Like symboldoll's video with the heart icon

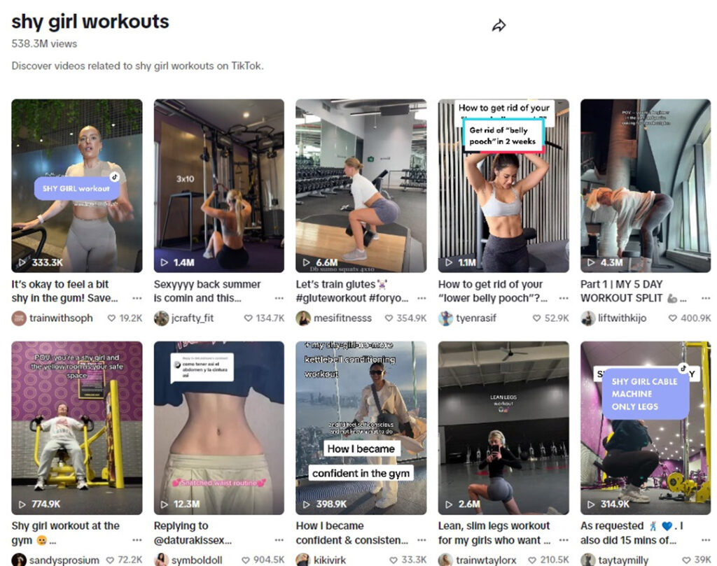246,560
